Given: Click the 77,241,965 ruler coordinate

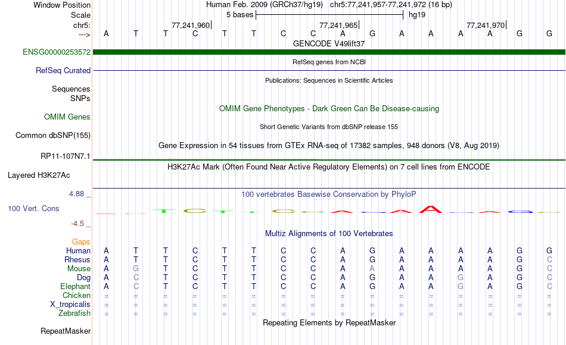Looking at the screenshot, I should coord(338,25).
